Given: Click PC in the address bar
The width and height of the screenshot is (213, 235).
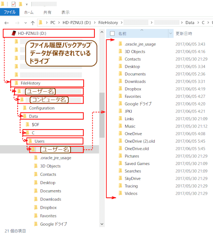Looking at the screenshot, I should coord(53,23).
